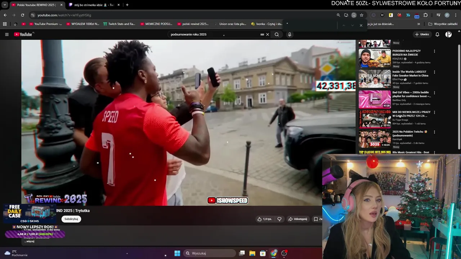Click the address bar URL youtube.com
The image size is (461, 259).
pos(64,15)
